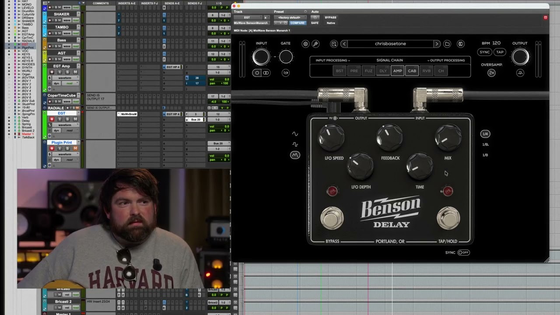Viewport: 560px width, 315px height.
Task: Open the factory default preset dropdown
Action: click(x=289, y=17)
